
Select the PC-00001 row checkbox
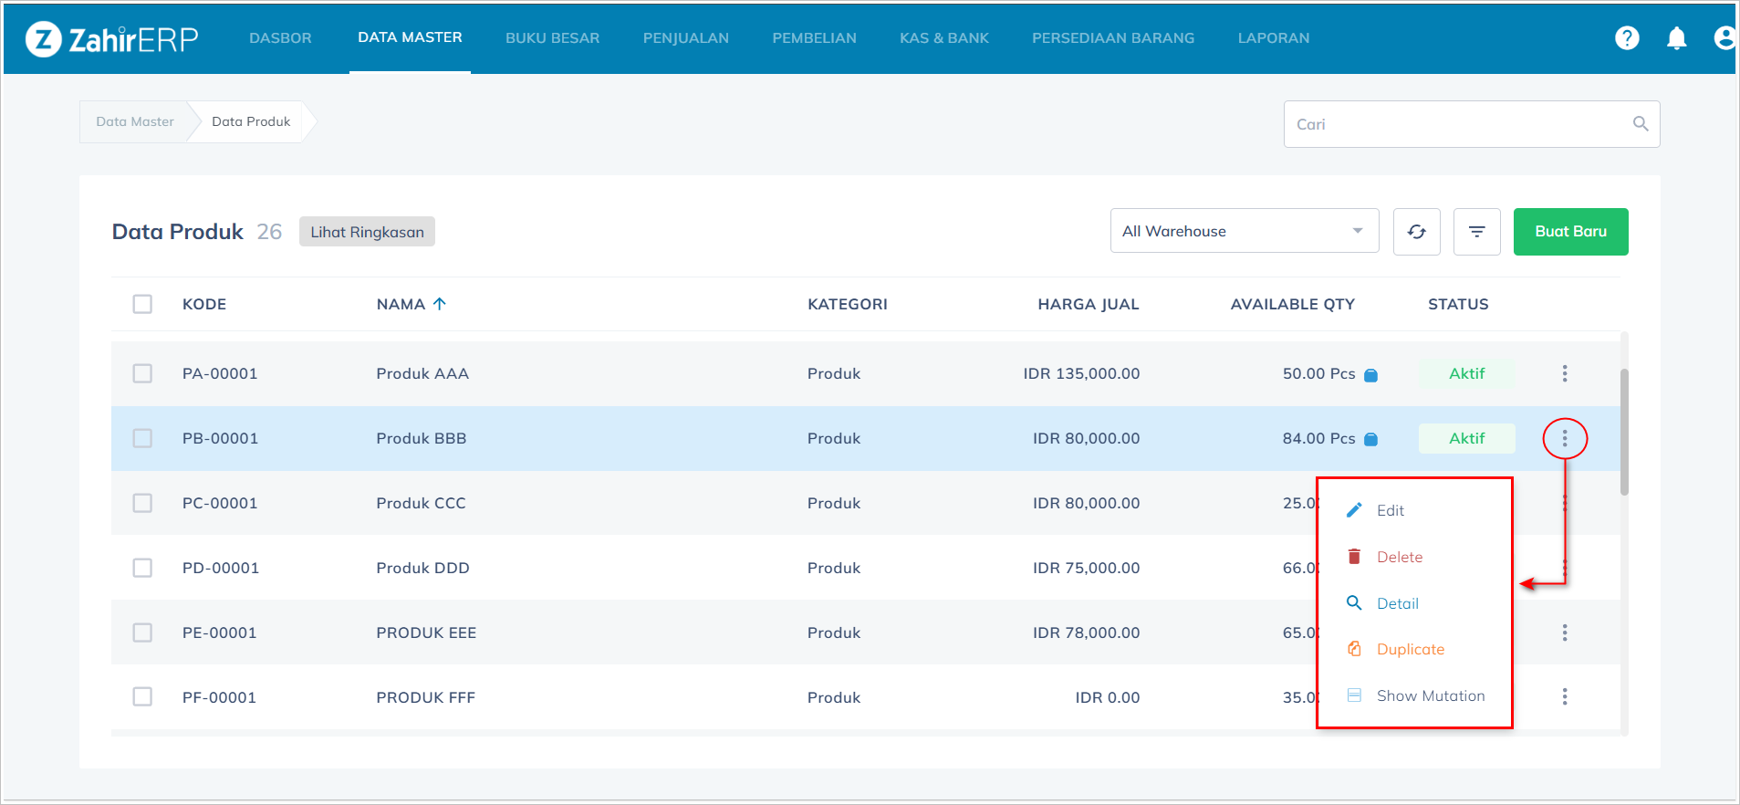142,503
